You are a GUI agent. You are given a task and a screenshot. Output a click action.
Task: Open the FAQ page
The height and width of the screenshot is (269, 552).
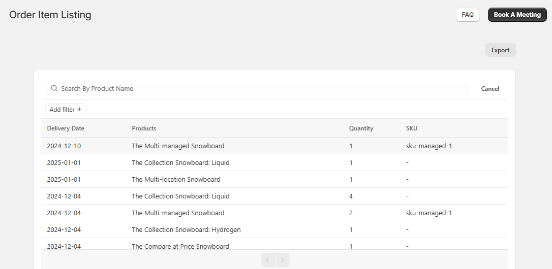pos(468,15)
